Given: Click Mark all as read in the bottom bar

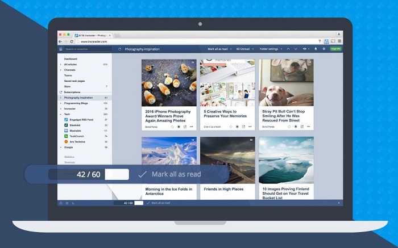Looking at the screenshot, I should click(x=159, y=203).
